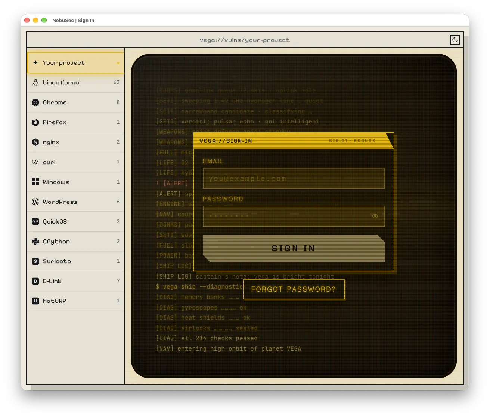Click the D-Link D icon
This screenshot has width=490, height=418.
pos(35,281)
